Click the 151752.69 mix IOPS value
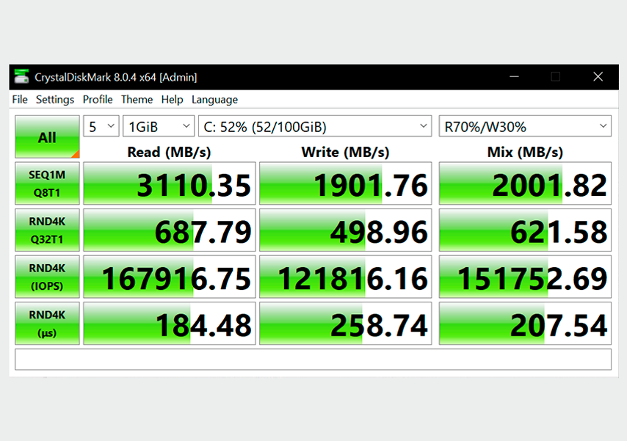Screen dimensions: 627x441 click(x=525, y=277)
